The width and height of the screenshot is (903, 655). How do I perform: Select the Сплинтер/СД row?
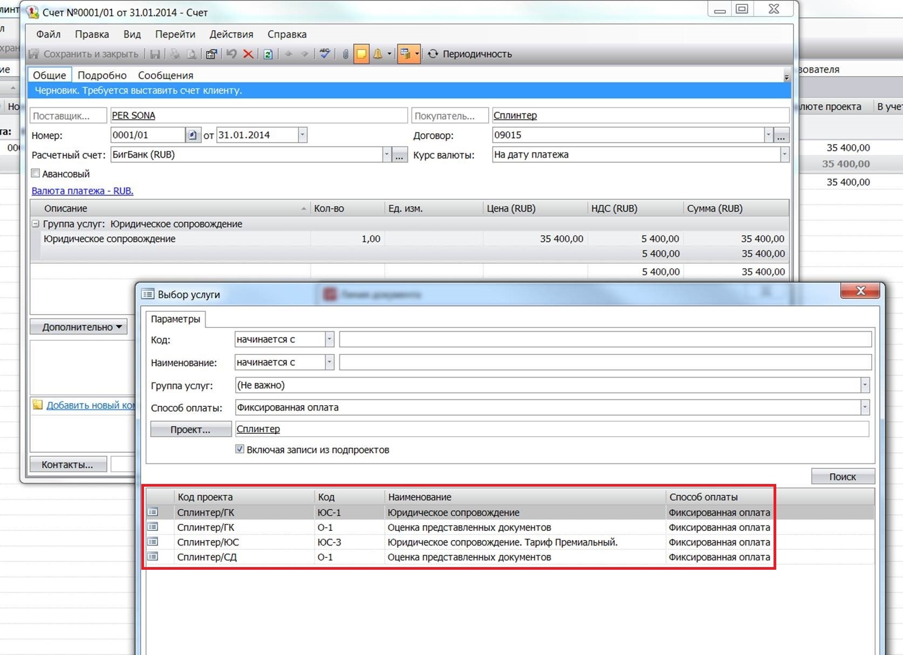tap(510, 557)
